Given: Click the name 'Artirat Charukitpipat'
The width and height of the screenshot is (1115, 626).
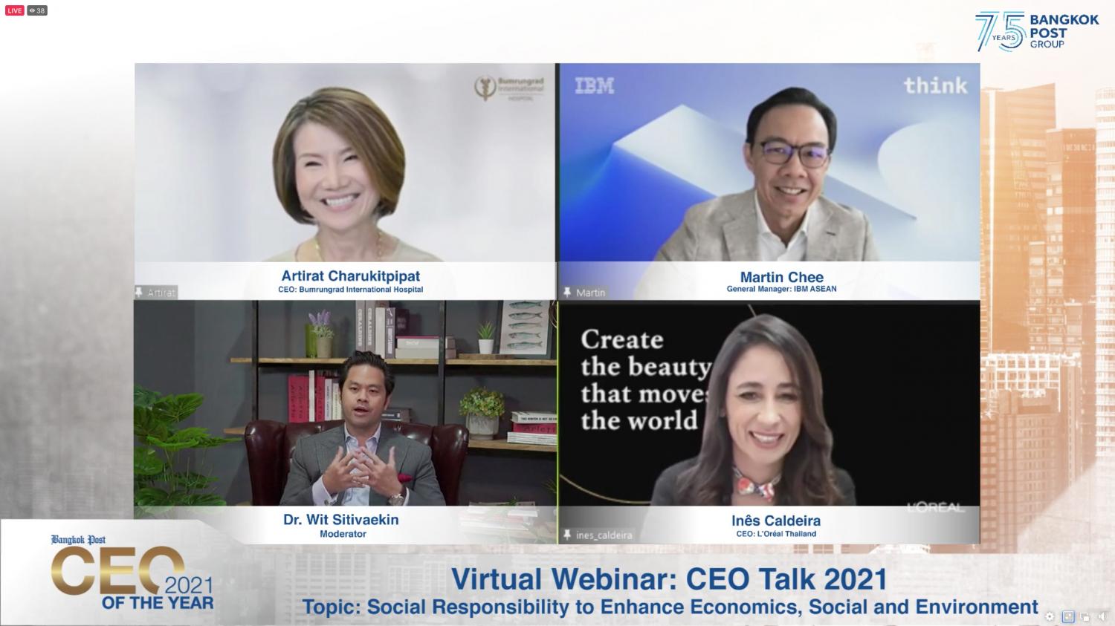Looking at the screenshot, I should pyautogui.click(x=351, y=275).
